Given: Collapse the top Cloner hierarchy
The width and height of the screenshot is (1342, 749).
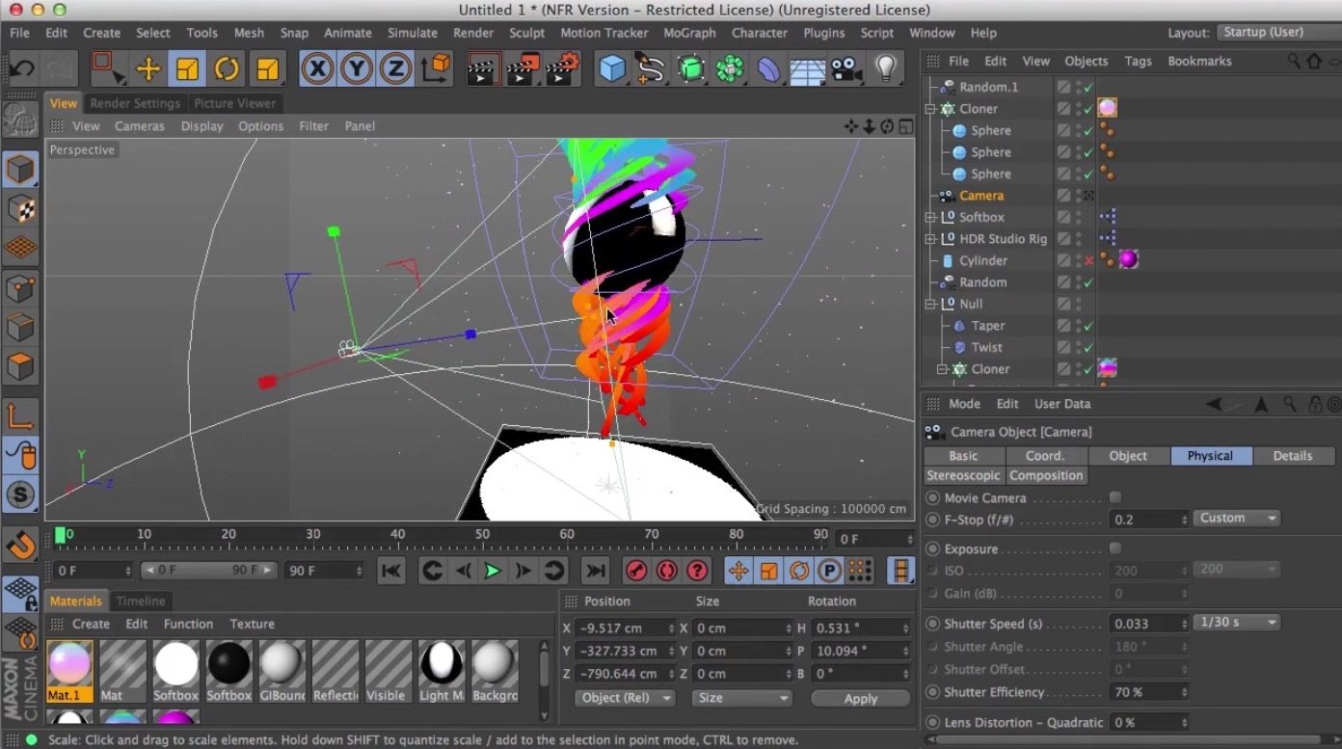Looking at the screenshot, I should coord(931,109).
